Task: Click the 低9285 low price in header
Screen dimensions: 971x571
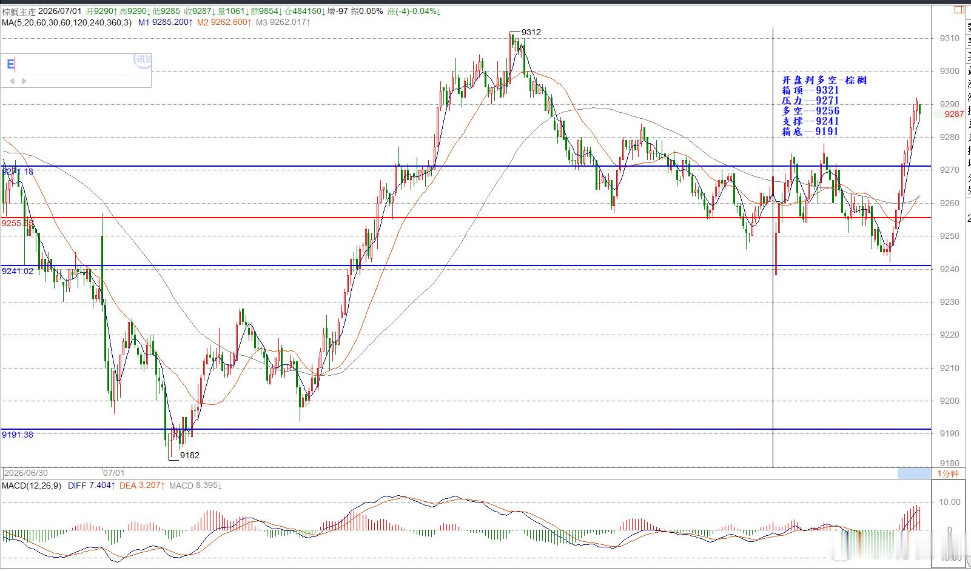Action: pos(167,12)
